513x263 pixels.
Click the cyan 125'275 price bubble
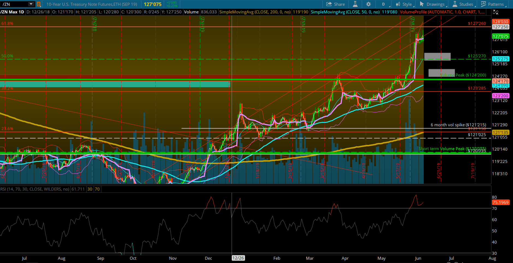(500, 59)
